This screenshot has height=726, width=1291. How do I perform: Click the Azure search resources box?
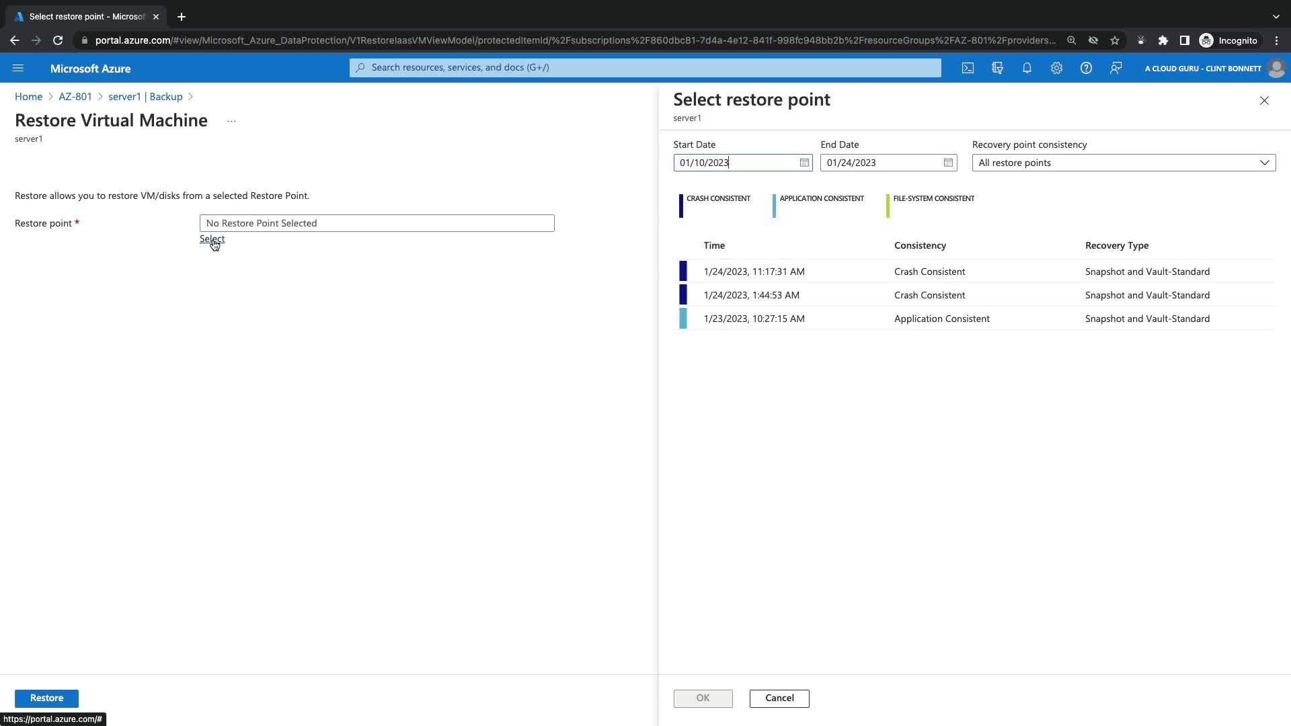(645, 67)
